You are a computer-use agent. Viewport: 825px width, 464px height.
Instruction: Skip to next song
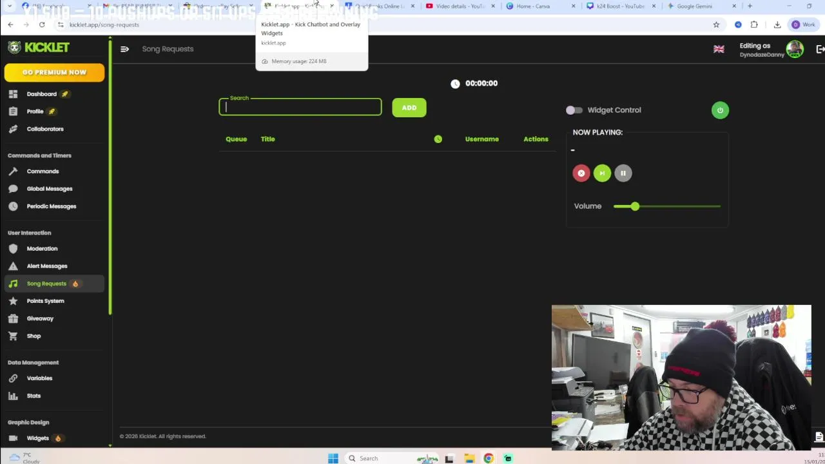click(x=602, y=173)
